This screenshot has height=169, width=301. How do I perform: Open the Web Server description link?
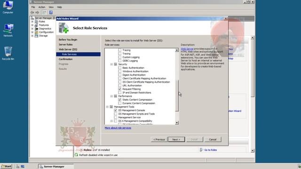click(187, 49)
